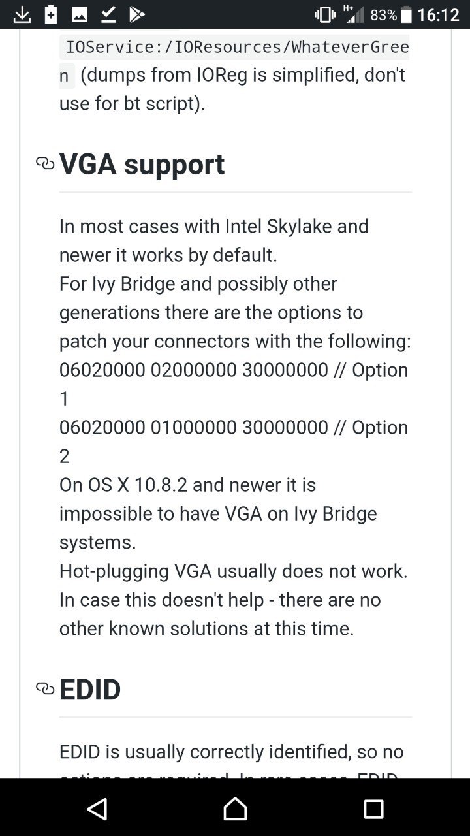This screenshot has height=836, width=470.
Task: Tap the 16:12 clock in status bar
Action: (x=439, y=14)
